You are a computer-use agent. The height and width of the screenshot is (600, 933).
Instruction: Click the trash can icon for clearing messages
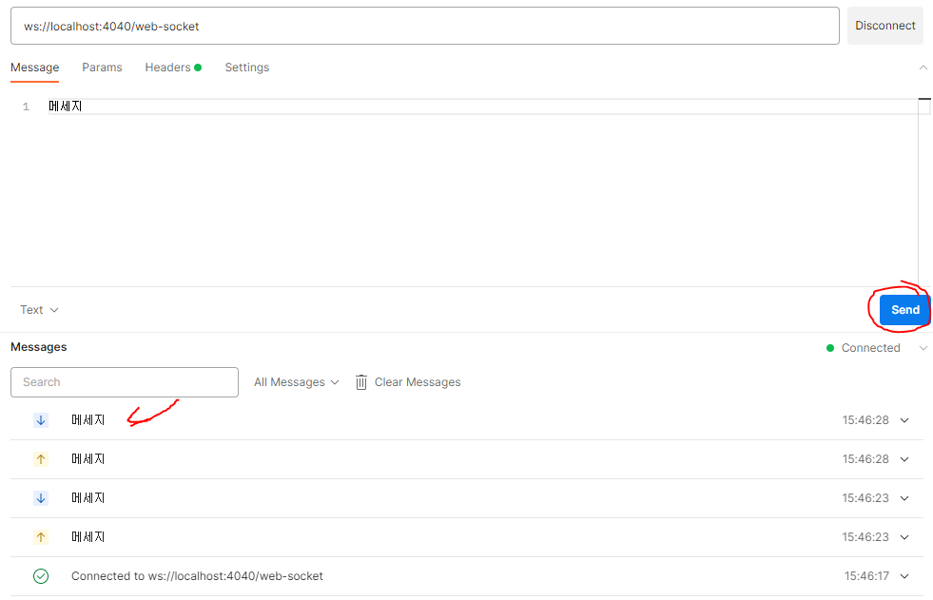(361, 382)
